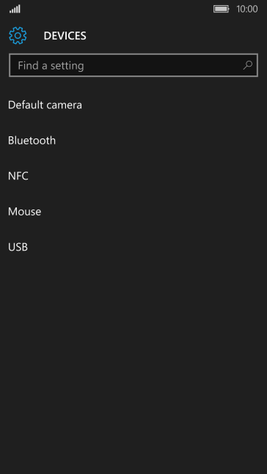This screenshot has width=267, height=474.
Task: Tap the cellular signal strength icon
Action: (x=15, y=9)
